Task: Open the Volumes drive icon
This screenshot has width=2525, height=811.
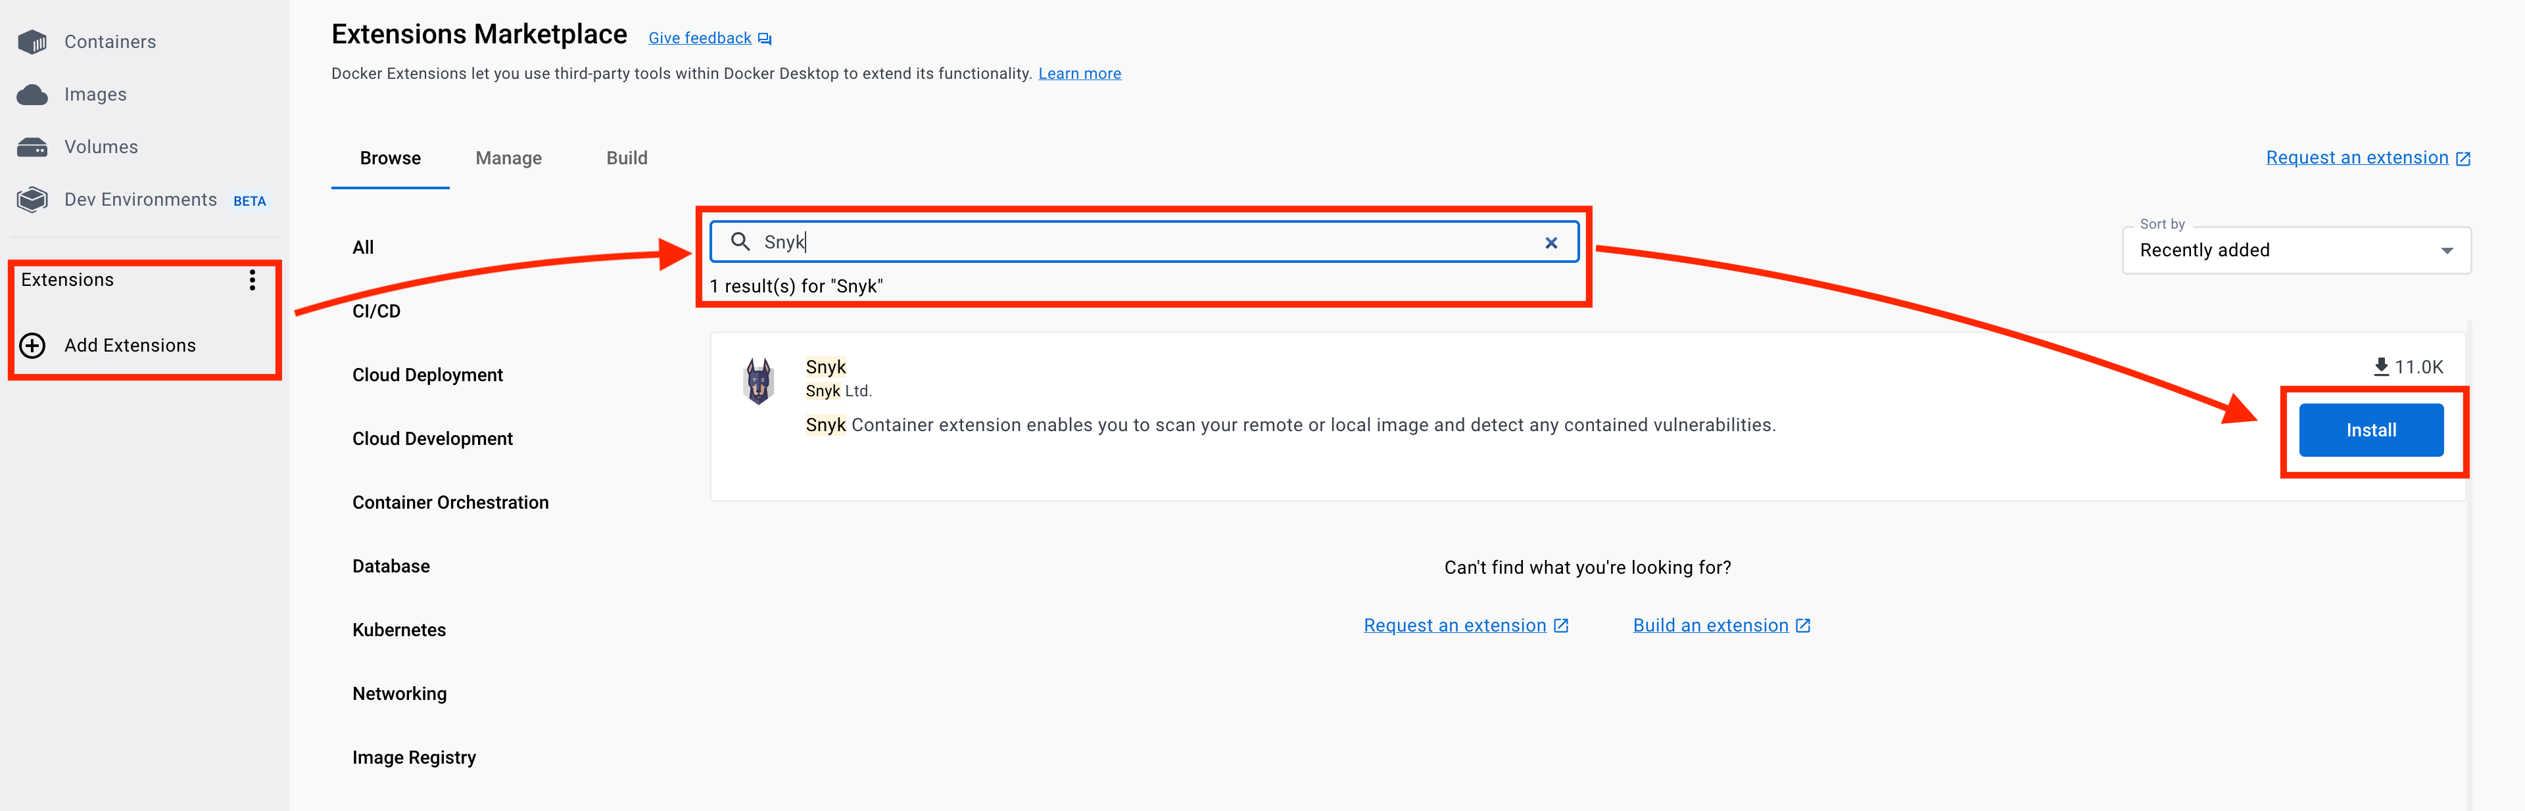Action: [32, 147]
